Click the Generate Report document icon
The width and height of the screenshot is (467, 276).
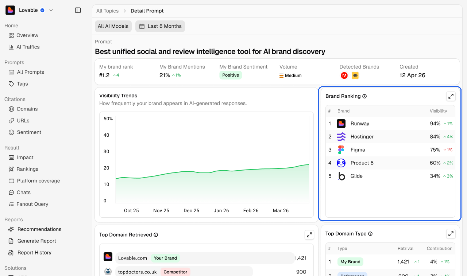[x=11, y=241]
